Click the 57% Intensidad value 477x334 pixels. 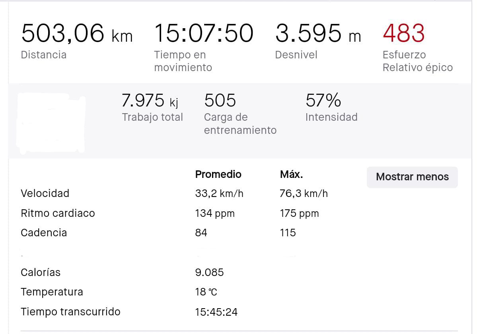(323, 101)
